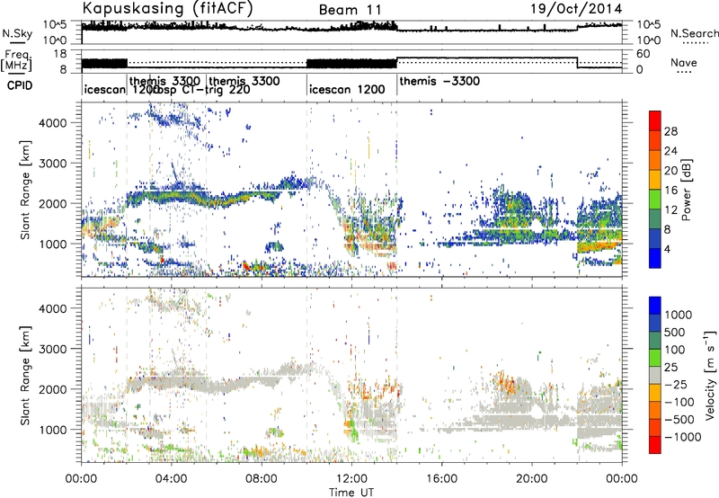
Task: Click the "12" power colorbar value
Action: (670, 210)
